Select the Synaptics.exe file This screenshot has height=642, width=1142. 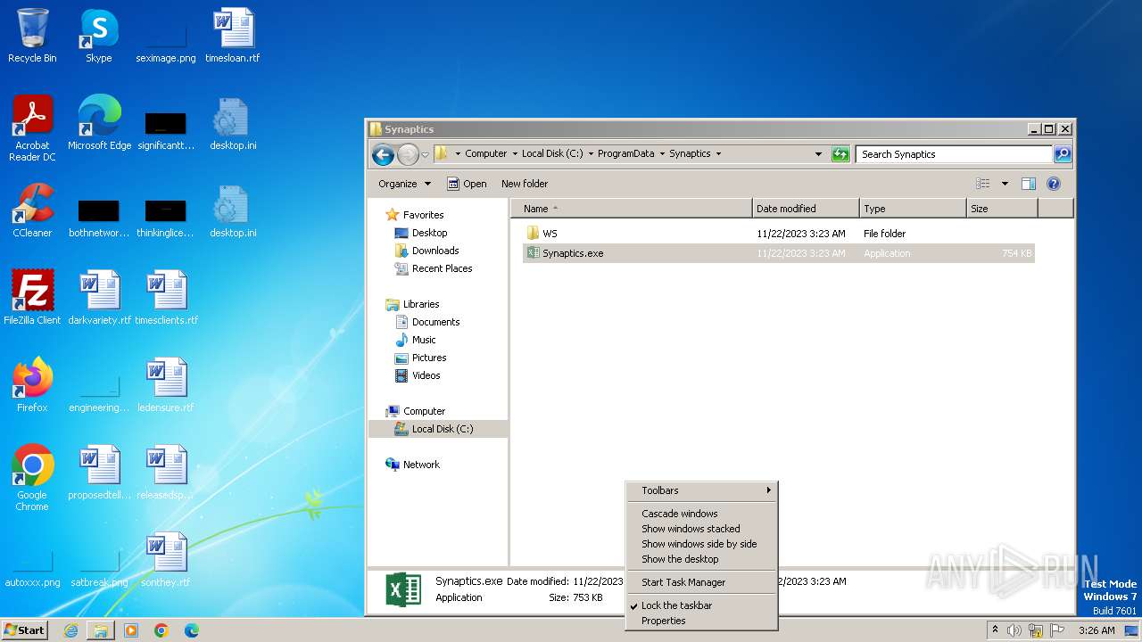(x=779, y=253)
